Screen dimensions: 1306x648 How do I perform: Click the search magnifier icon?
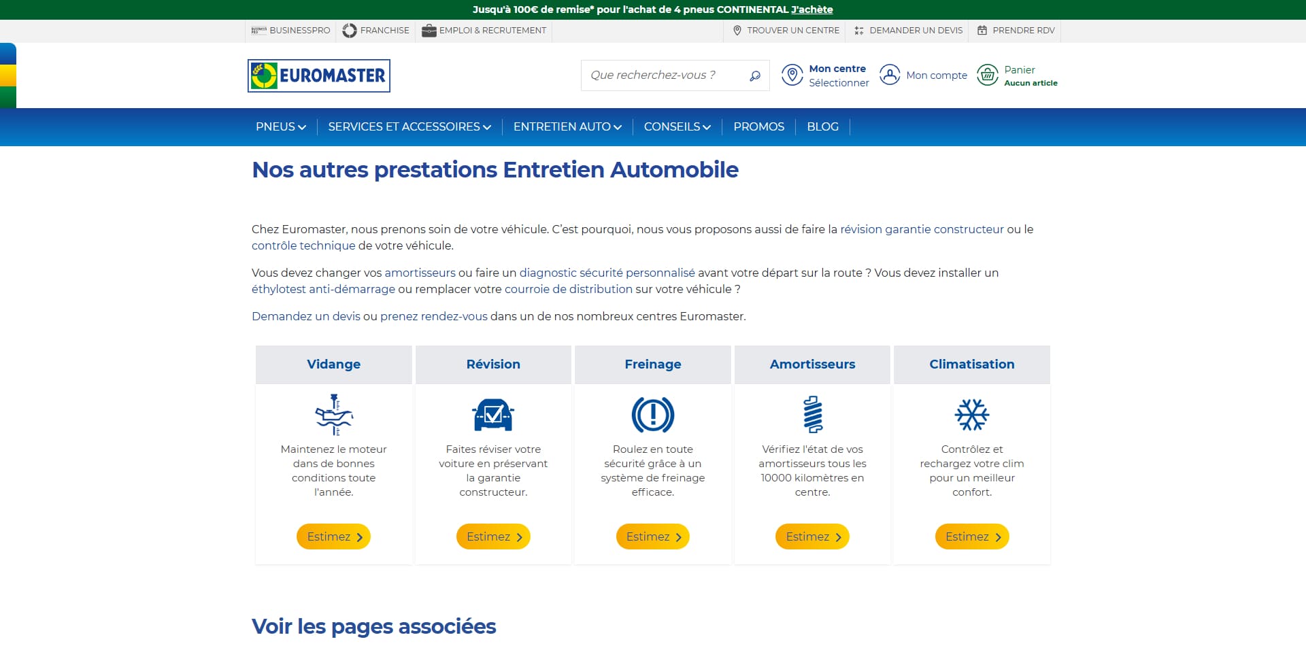(x=754, y=75)
